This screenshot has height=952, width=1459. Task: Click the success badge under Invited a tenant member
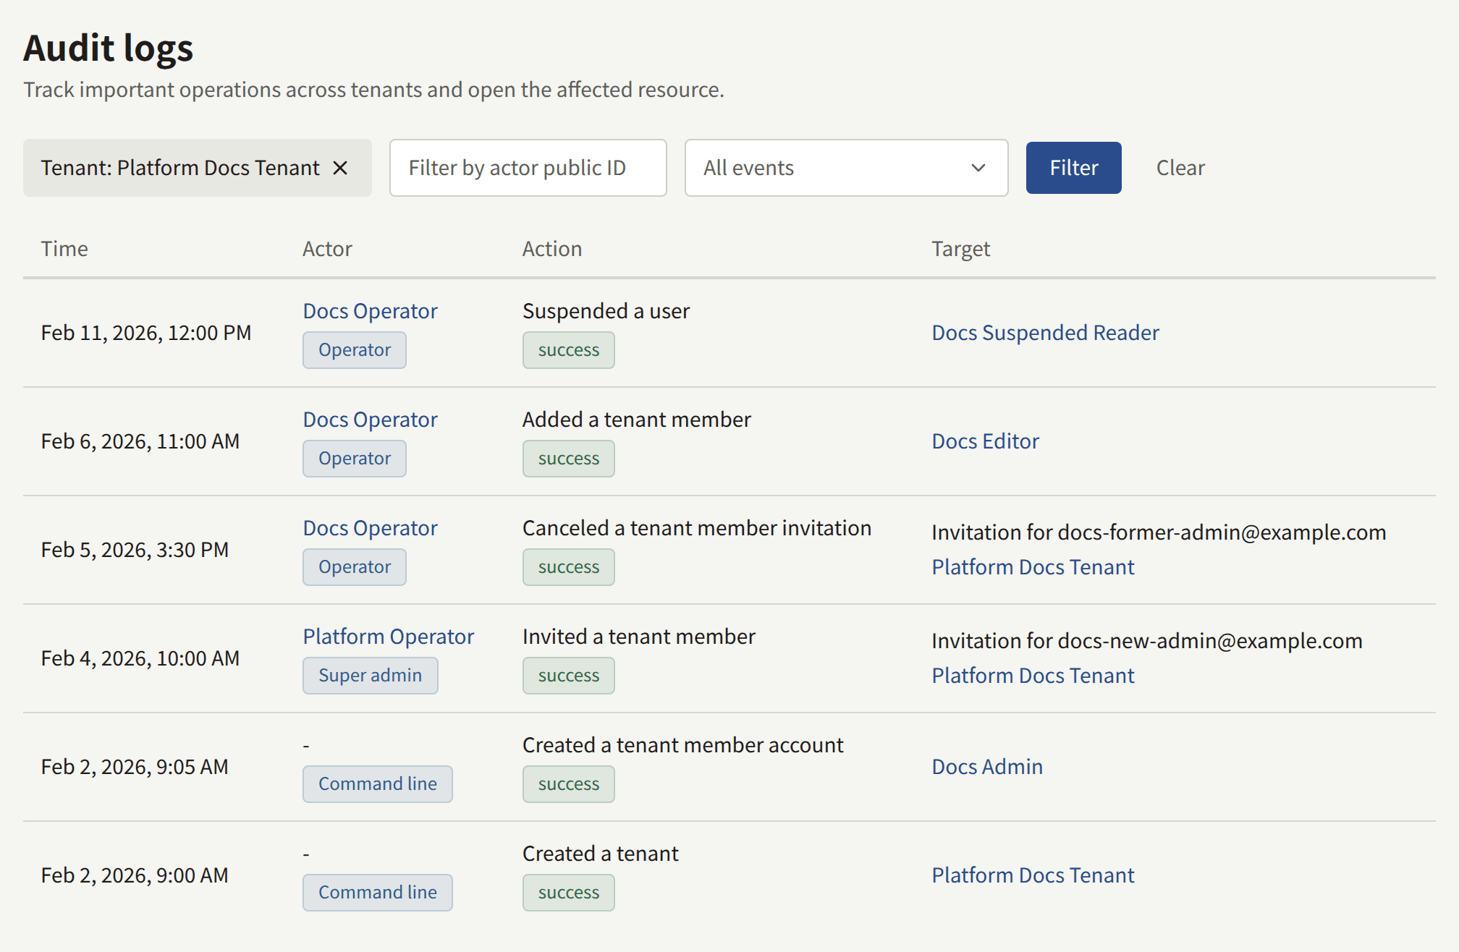(569, 676)
